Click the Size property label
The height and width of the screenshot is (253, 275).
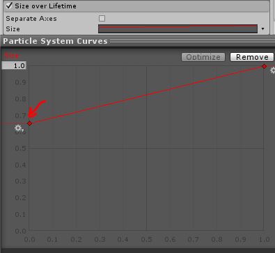click(x=13, y=29)
